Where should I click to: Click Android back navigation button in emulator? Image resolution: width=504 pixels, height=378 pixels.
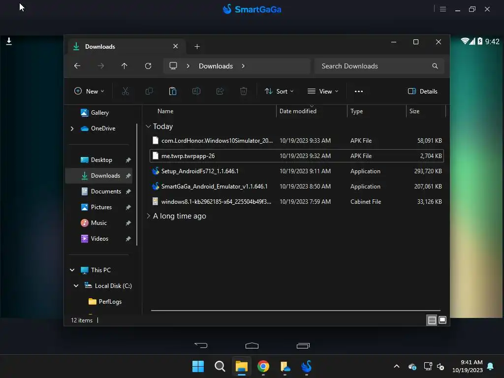click(x=201, y=346)
